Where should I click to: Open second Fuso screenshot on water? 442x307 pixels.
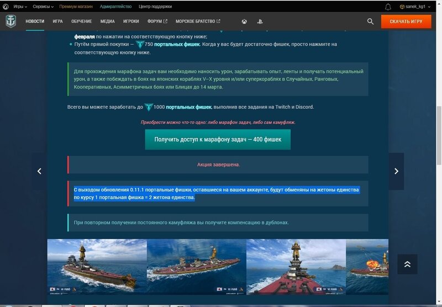(x=197, y=267)
